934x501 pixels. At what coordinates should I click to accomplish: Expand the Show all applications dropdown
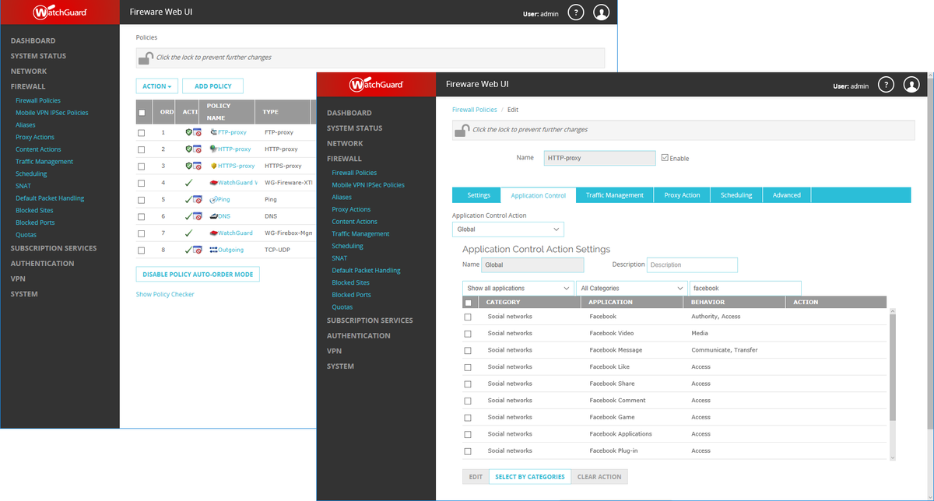tap(517, 288)
